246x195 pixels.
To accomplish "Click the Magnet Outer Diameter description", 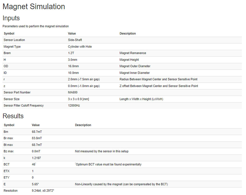I will 135,66.
